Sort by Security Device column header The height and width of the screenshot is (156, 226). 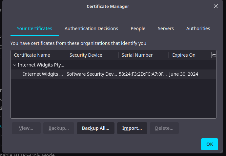92,55
